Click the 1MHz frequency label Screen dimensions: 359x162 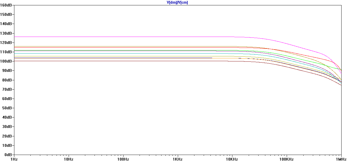click(341, 159)
